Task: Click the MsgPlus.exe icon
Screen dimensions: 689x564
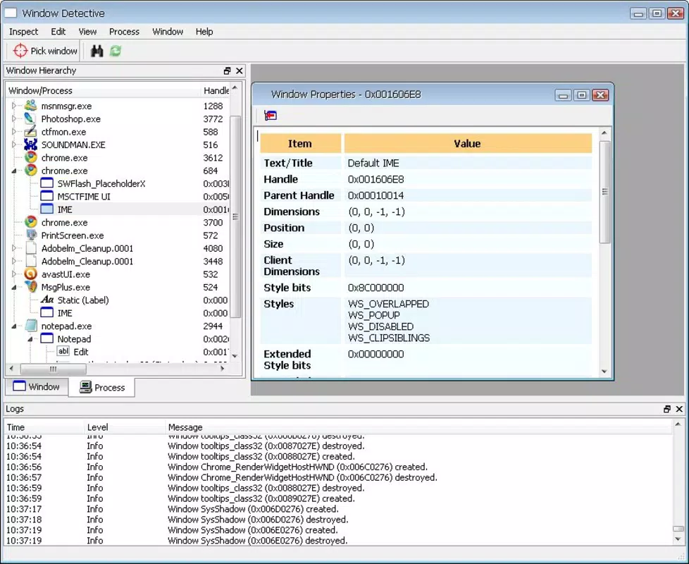Action: (x=30, y=287)
